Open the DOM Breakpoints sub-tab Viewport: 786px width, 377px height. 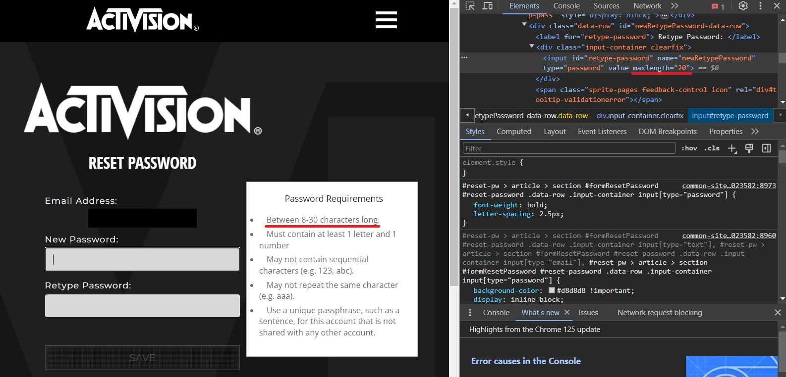pyautogui.click(x=668, y=132)
